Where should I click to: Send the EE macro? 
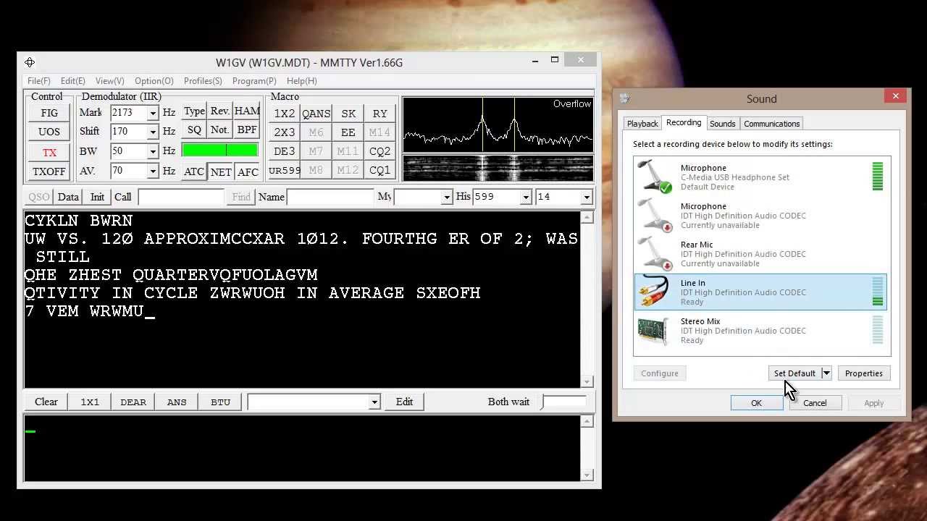[x=348, y=132]
